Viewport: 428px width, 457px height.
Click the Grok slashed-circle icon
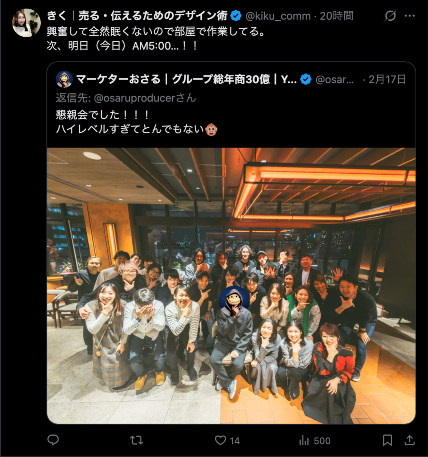point(390,16)
